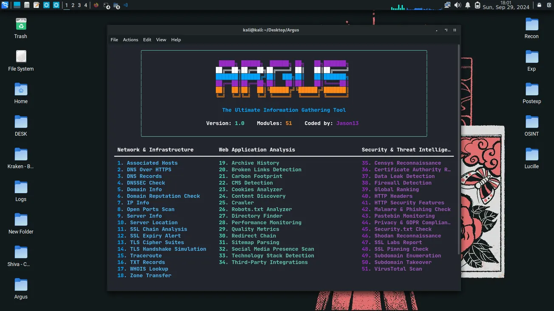This screenshot has height=311, width=554.
Task: Open the Actions menu in the terminal
Action: click(130, 39)
